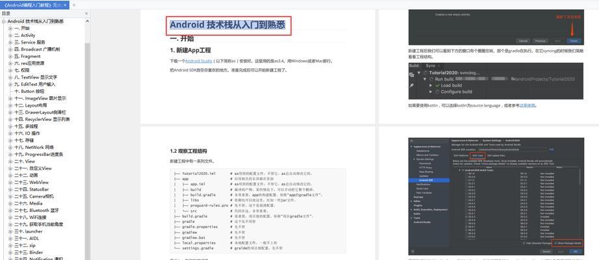The image size is (599, 260).
Task: Jump to 二十六. Media chapter
Action: click(x=29, y=203)
